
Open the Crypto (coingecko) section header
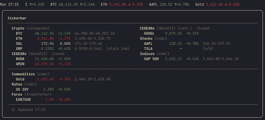tap(30, 28)
